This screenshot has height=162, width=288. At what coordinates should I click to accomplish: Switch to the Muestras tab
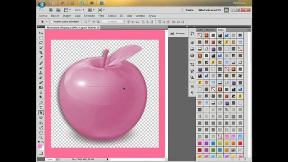210,30
